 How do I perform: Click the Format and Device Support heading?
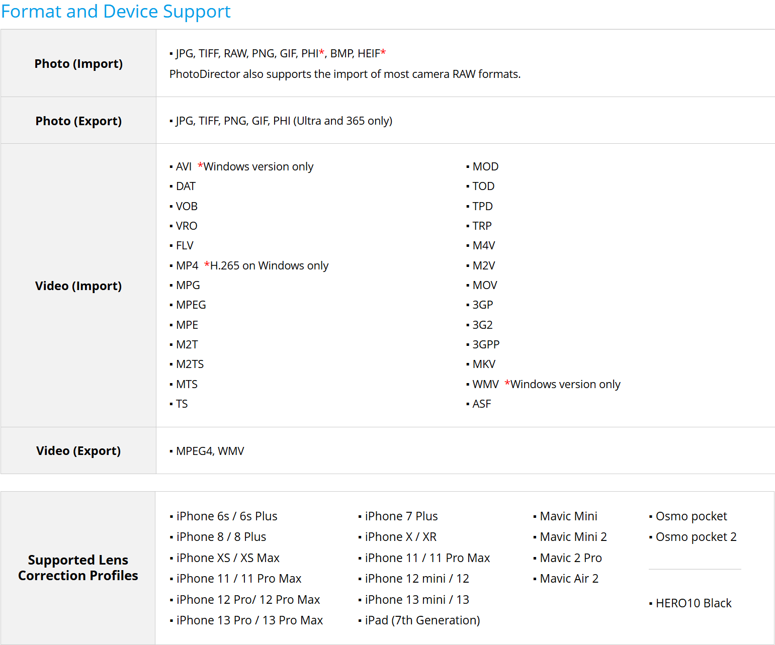pos(116,11)
